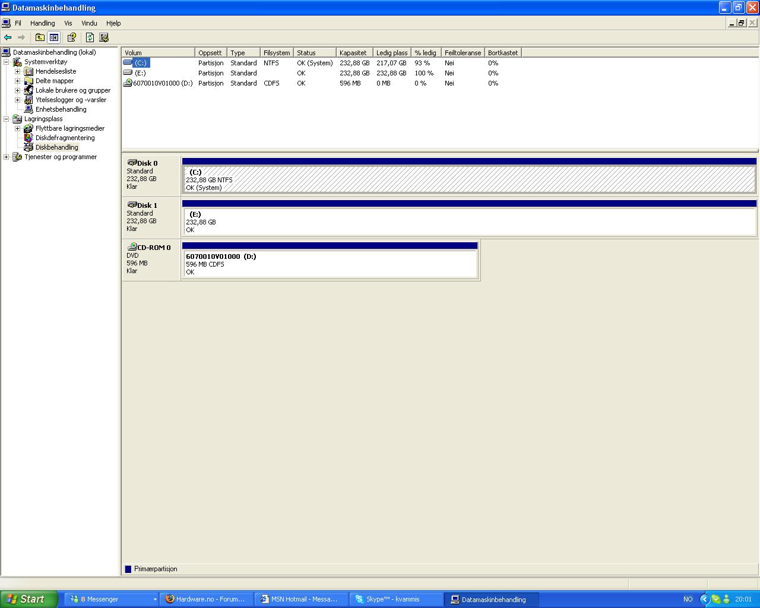This screenshot has width=760, height=608.
Task: Click the Refresh toolbar icon
Action: 90,37
